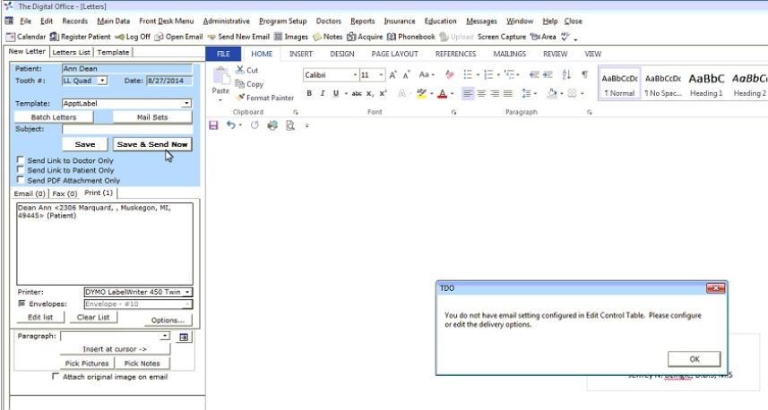Click the Subject input field
This screenshot has height=410, width=768.
126,129
